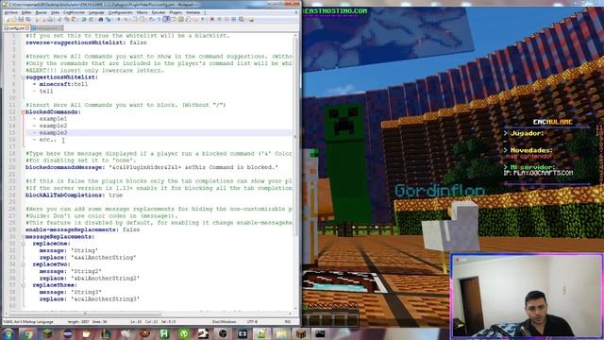Undo with the green Undo arrow icon
The image size is (604, 340).
pos(84,19)
